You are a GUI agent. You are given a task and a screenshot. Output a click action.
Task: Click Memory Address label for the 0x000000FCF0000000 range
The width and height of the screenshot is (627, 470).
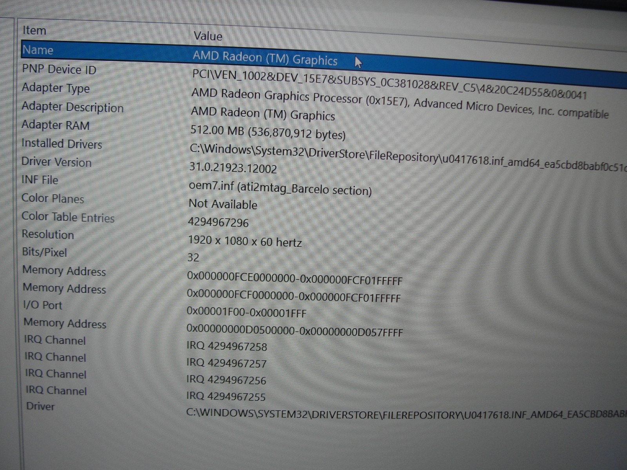click(64, 288)
